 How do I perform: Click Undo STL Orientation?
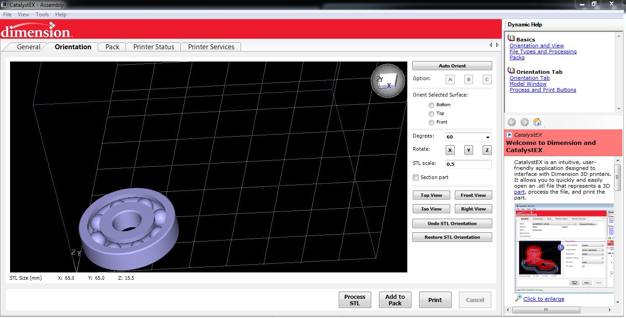pyautogui.click(x=452, y=223)
